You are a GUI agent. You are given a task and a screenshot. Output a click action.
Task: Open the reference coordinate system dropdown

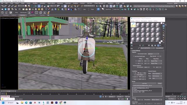[53, 6]
